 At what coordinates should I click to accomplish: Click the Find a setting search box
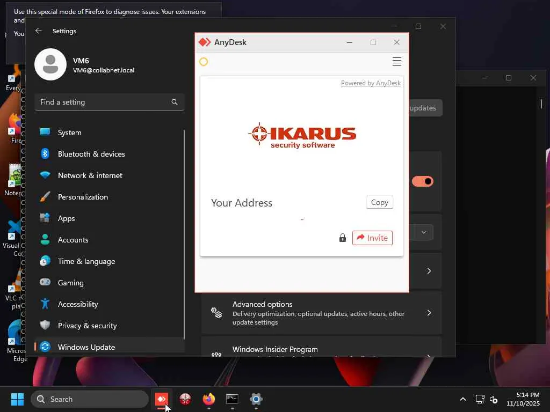[110, 102]
